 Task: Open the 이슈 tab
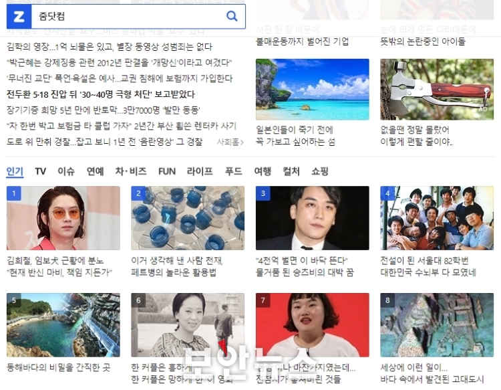pyautogui.click(x=66, y=171)
